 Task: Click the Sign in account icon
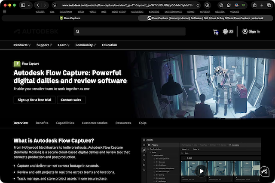tap(245, 31)
